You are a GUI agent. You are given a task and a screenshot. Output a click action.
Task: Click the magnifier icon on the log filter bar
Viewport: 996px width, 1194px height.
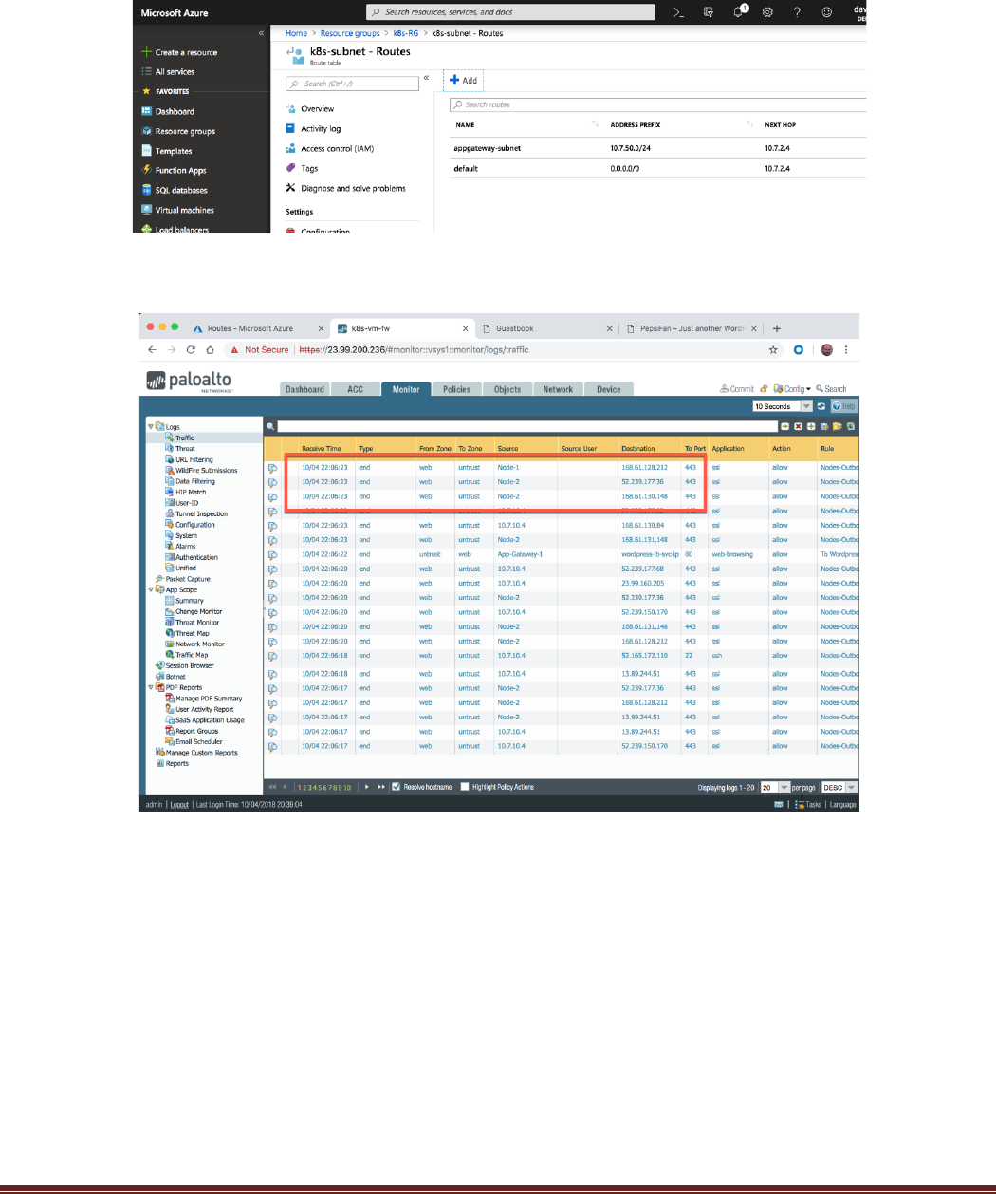click(x=271, y=427)
